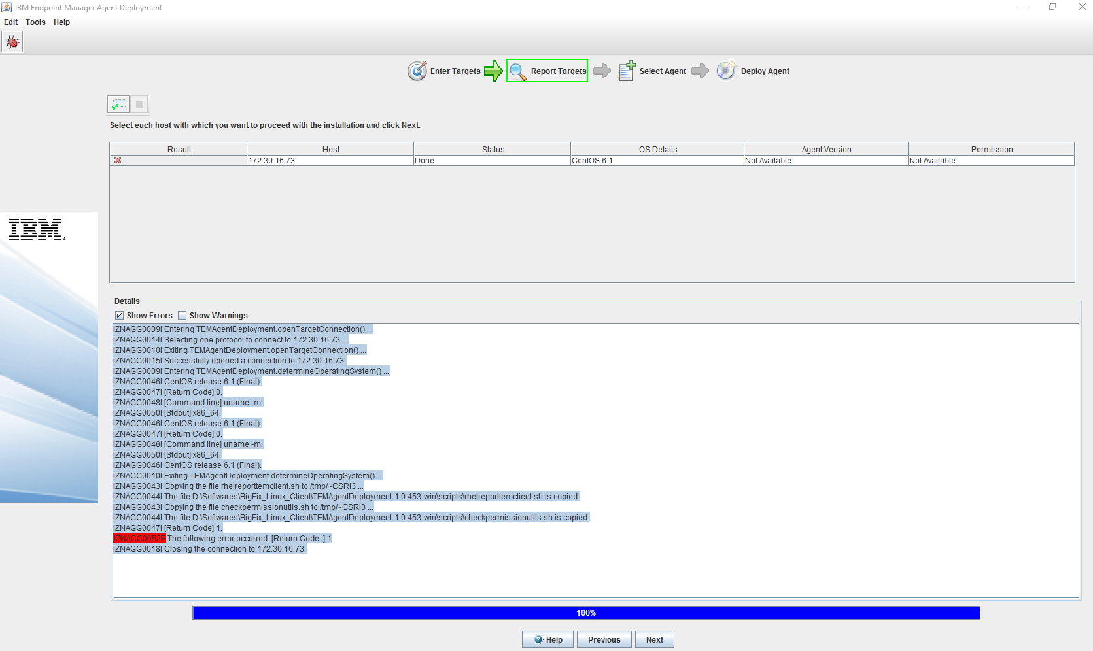
Task: Enable the Show Warnings checkbox
Action: [x=182, y=315]
